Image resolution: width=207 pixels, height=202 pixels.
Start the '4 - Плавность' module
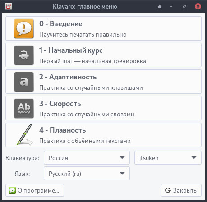103,135
